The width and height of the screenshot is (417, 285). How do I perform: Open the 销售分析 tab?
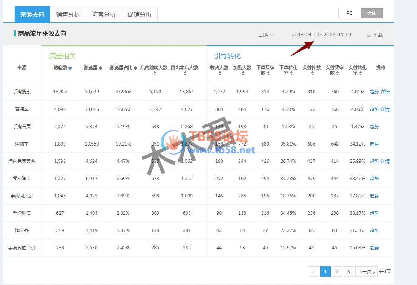point(68,15)
